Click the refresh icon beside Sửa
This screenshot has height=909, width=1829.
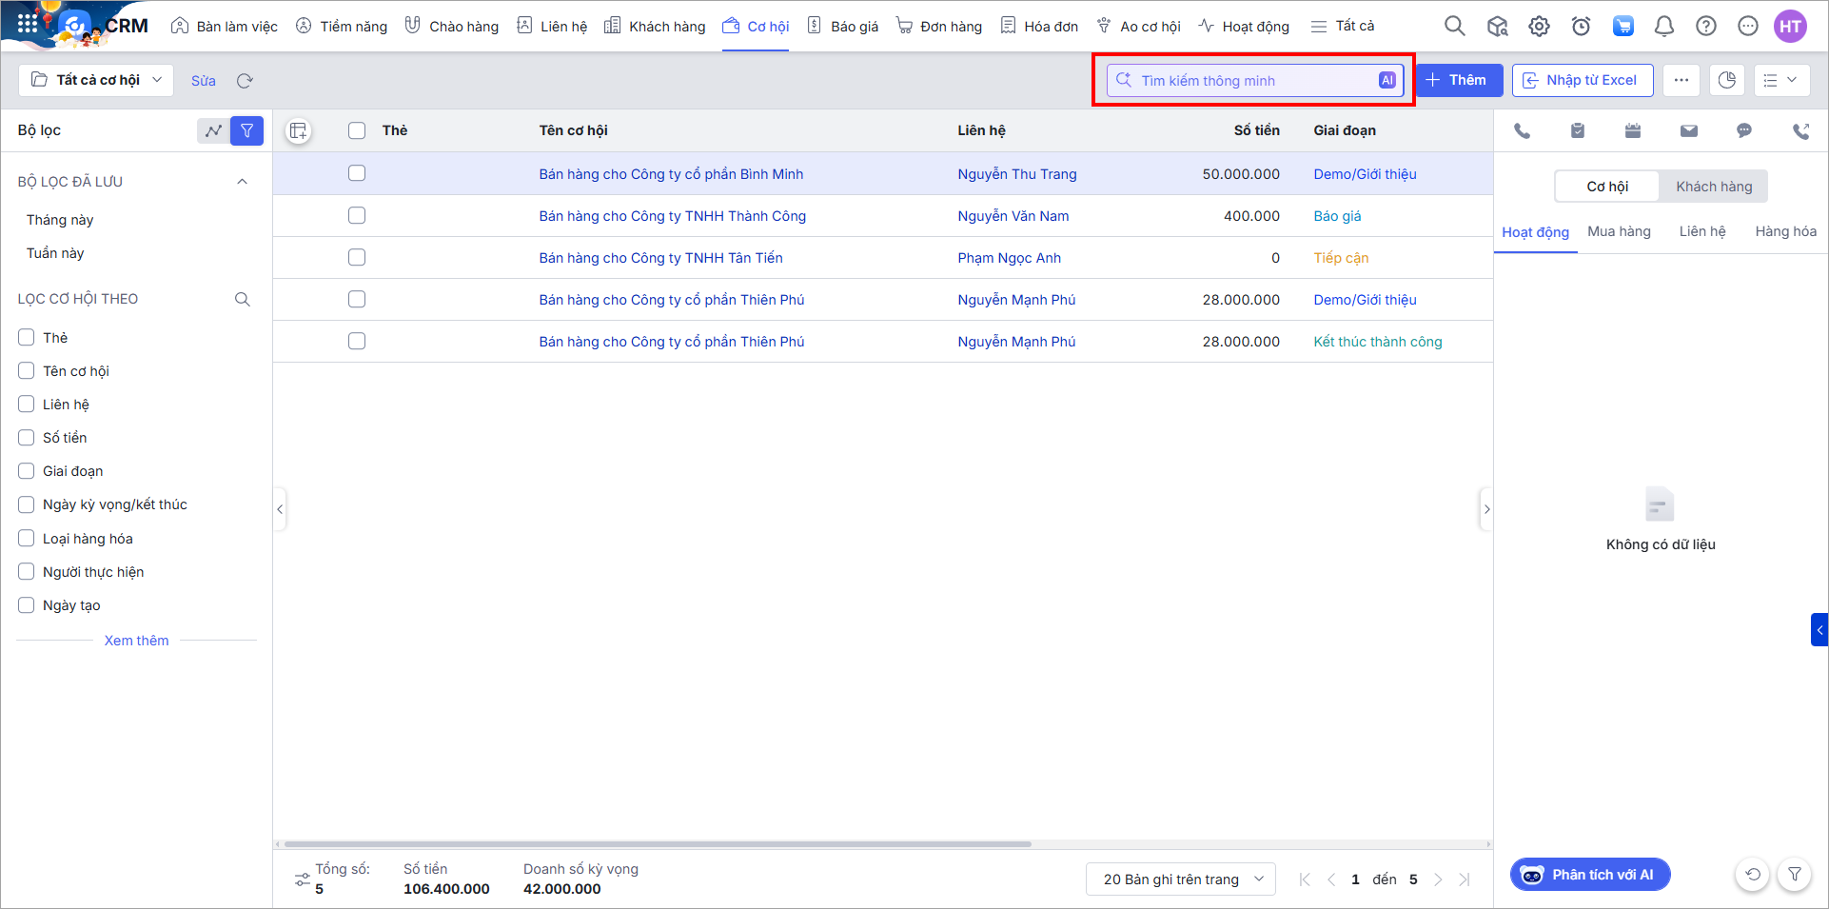pos(245,81)
